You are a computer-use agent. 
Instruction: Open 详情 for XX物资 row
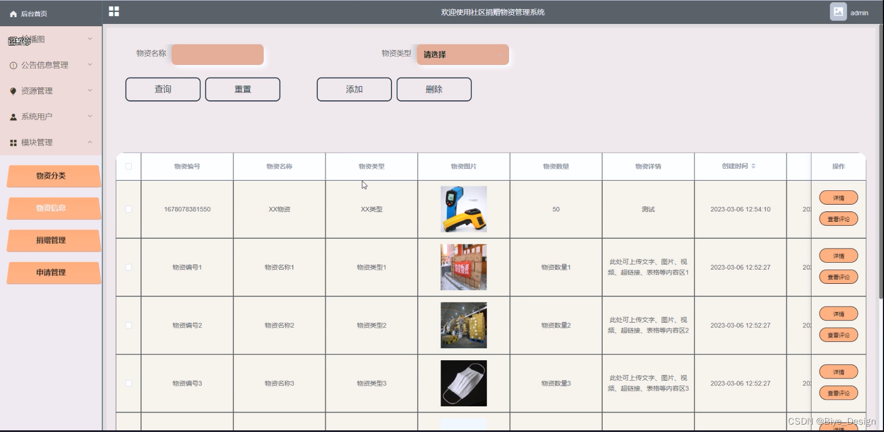838,198
